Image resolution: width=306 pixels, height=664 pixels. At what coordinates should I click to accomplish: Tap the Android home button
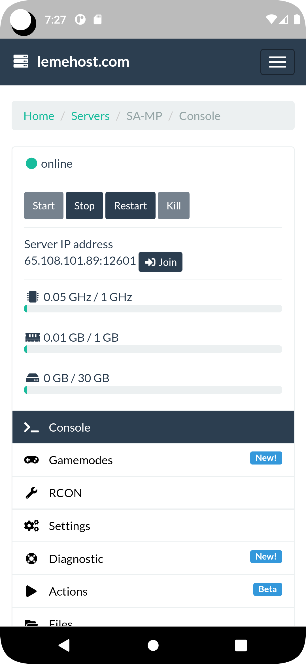[153, 645]
